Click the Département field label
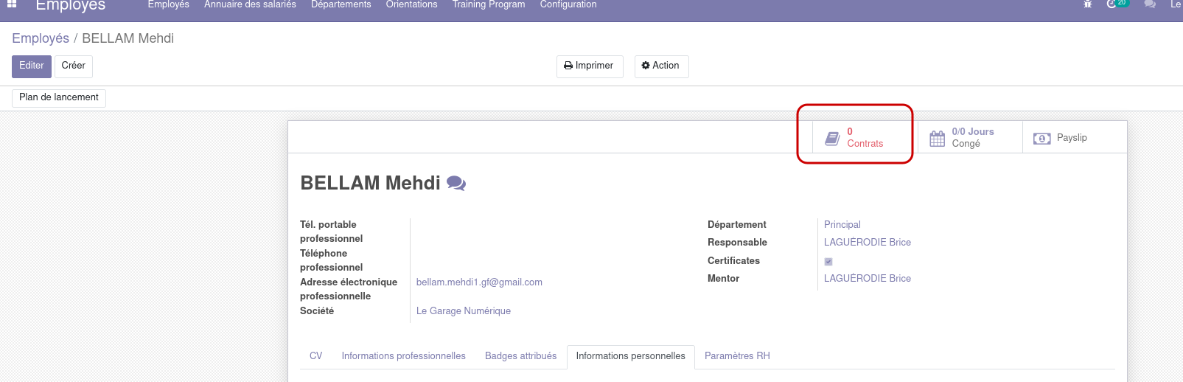The image size is (1183, 382). pyautogui.click(x=737, y=225)
